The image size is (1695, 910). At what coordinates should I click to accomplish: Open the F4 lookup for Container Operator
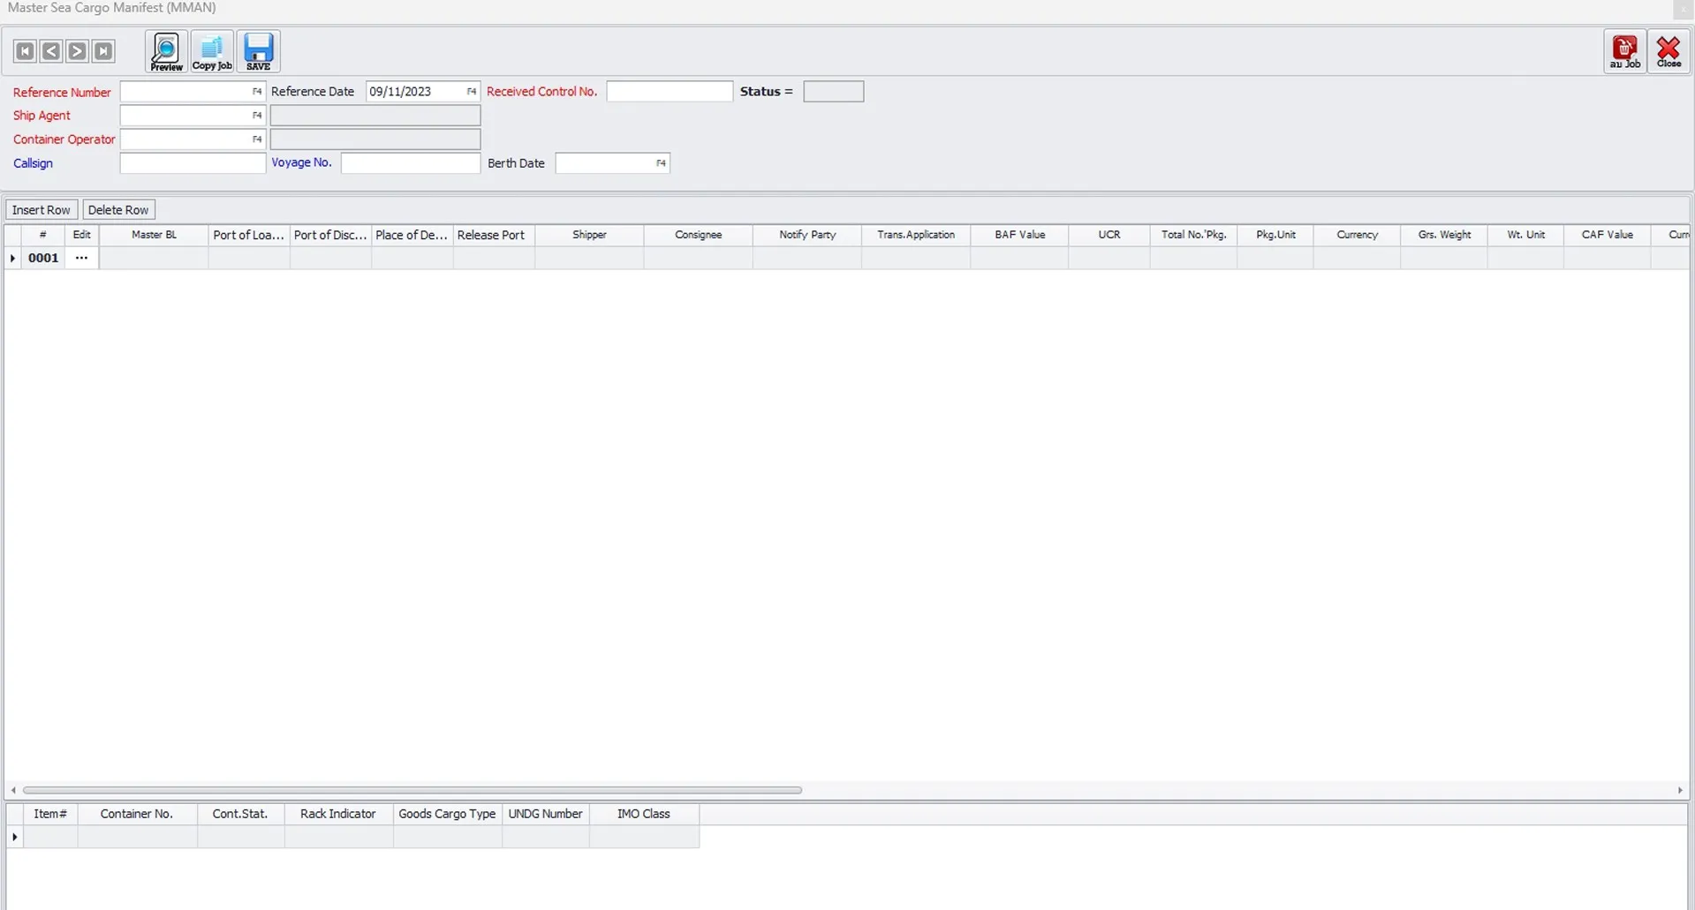pos(256,139)
